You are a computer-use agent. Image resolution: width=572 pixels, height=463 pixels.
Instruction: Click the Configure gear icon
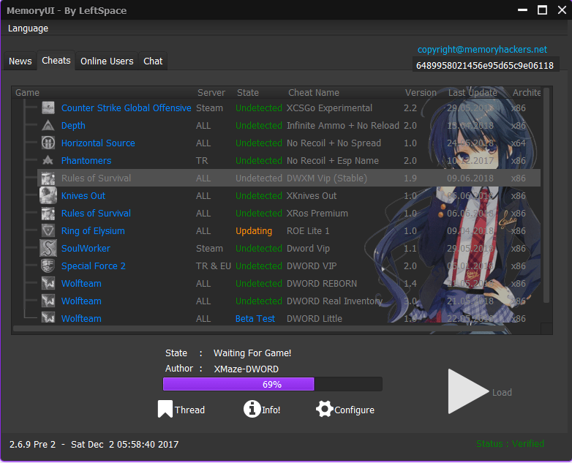point(325,409)
